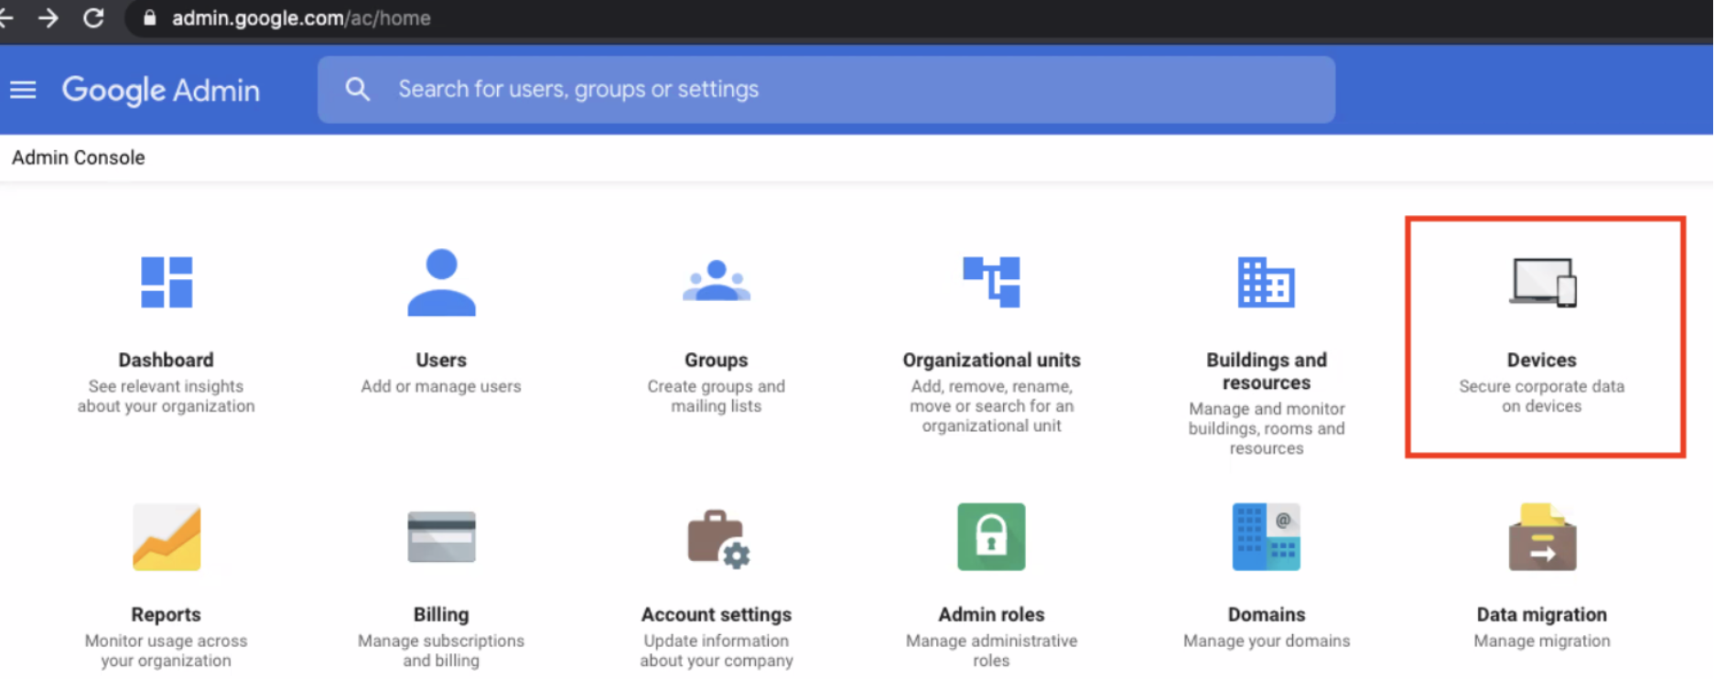Open the Admin roles title

991,614
